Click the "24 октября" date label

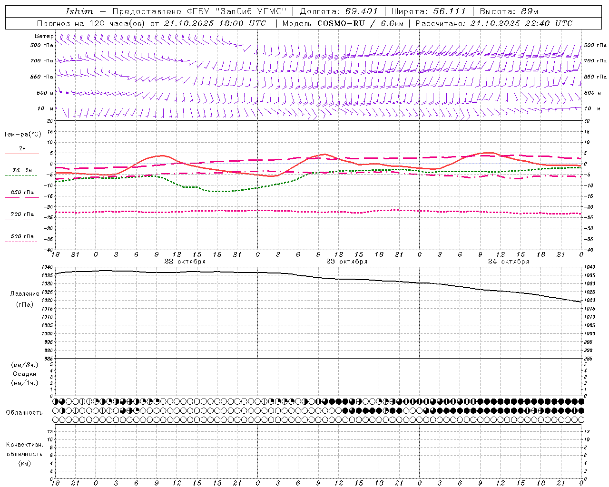pos(509,262)
